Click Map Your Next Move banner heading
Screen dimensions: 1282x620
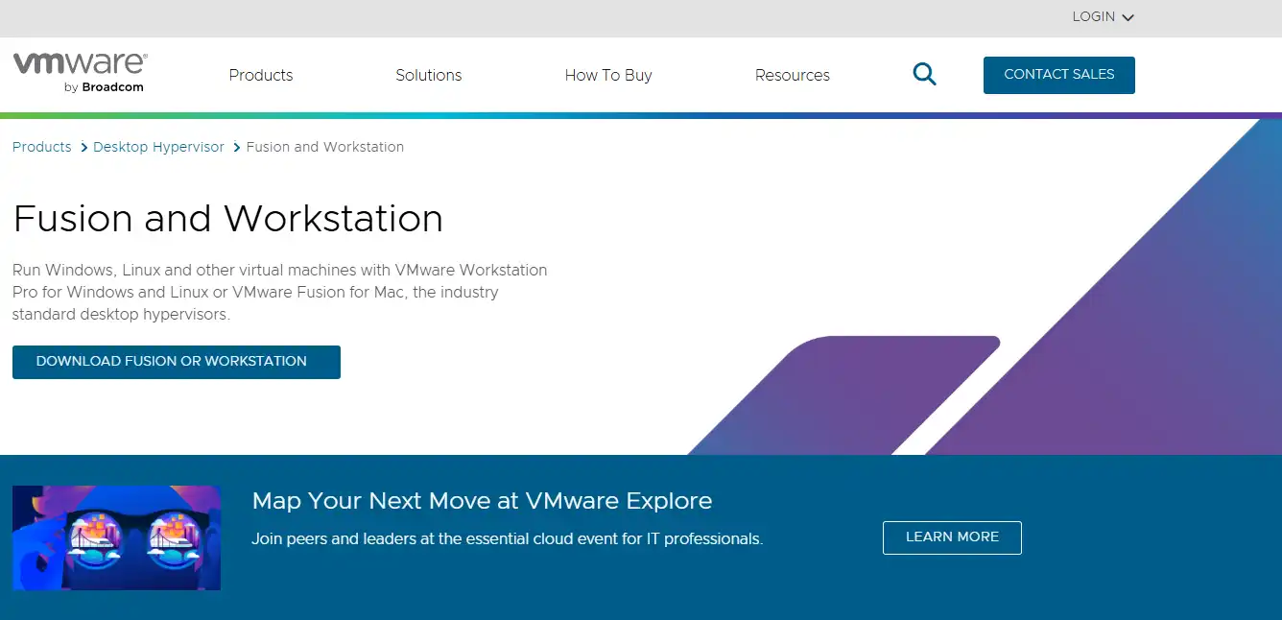[482, 501]
